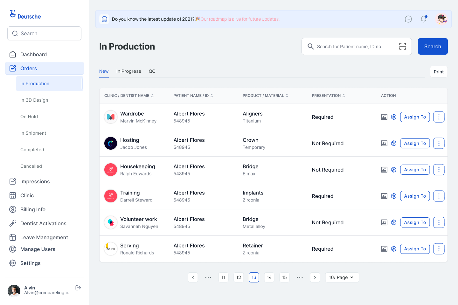
Task: Go to next page arrow in pagination
Action: 315,277
